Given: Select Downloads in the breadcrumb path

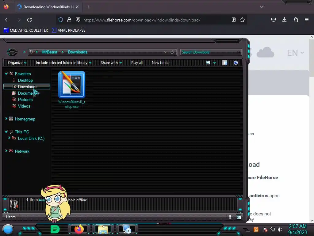Looking at the screenshot, I should click(x=78, y=52).
